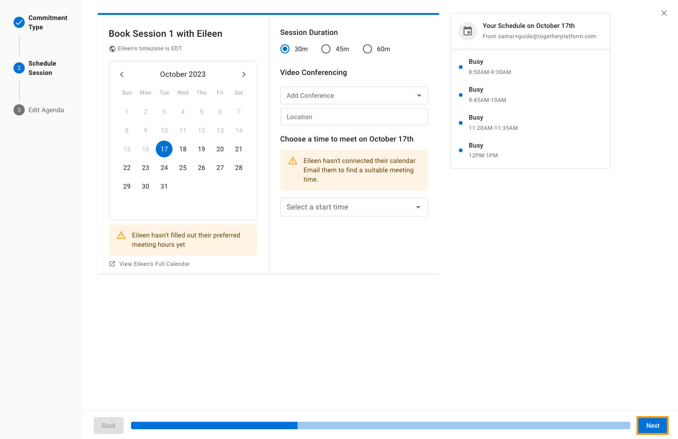Image resolution: width=678 pixels, height=439 pixels.
Task: Click the samar+guide email source text
Action: [539, 36]
